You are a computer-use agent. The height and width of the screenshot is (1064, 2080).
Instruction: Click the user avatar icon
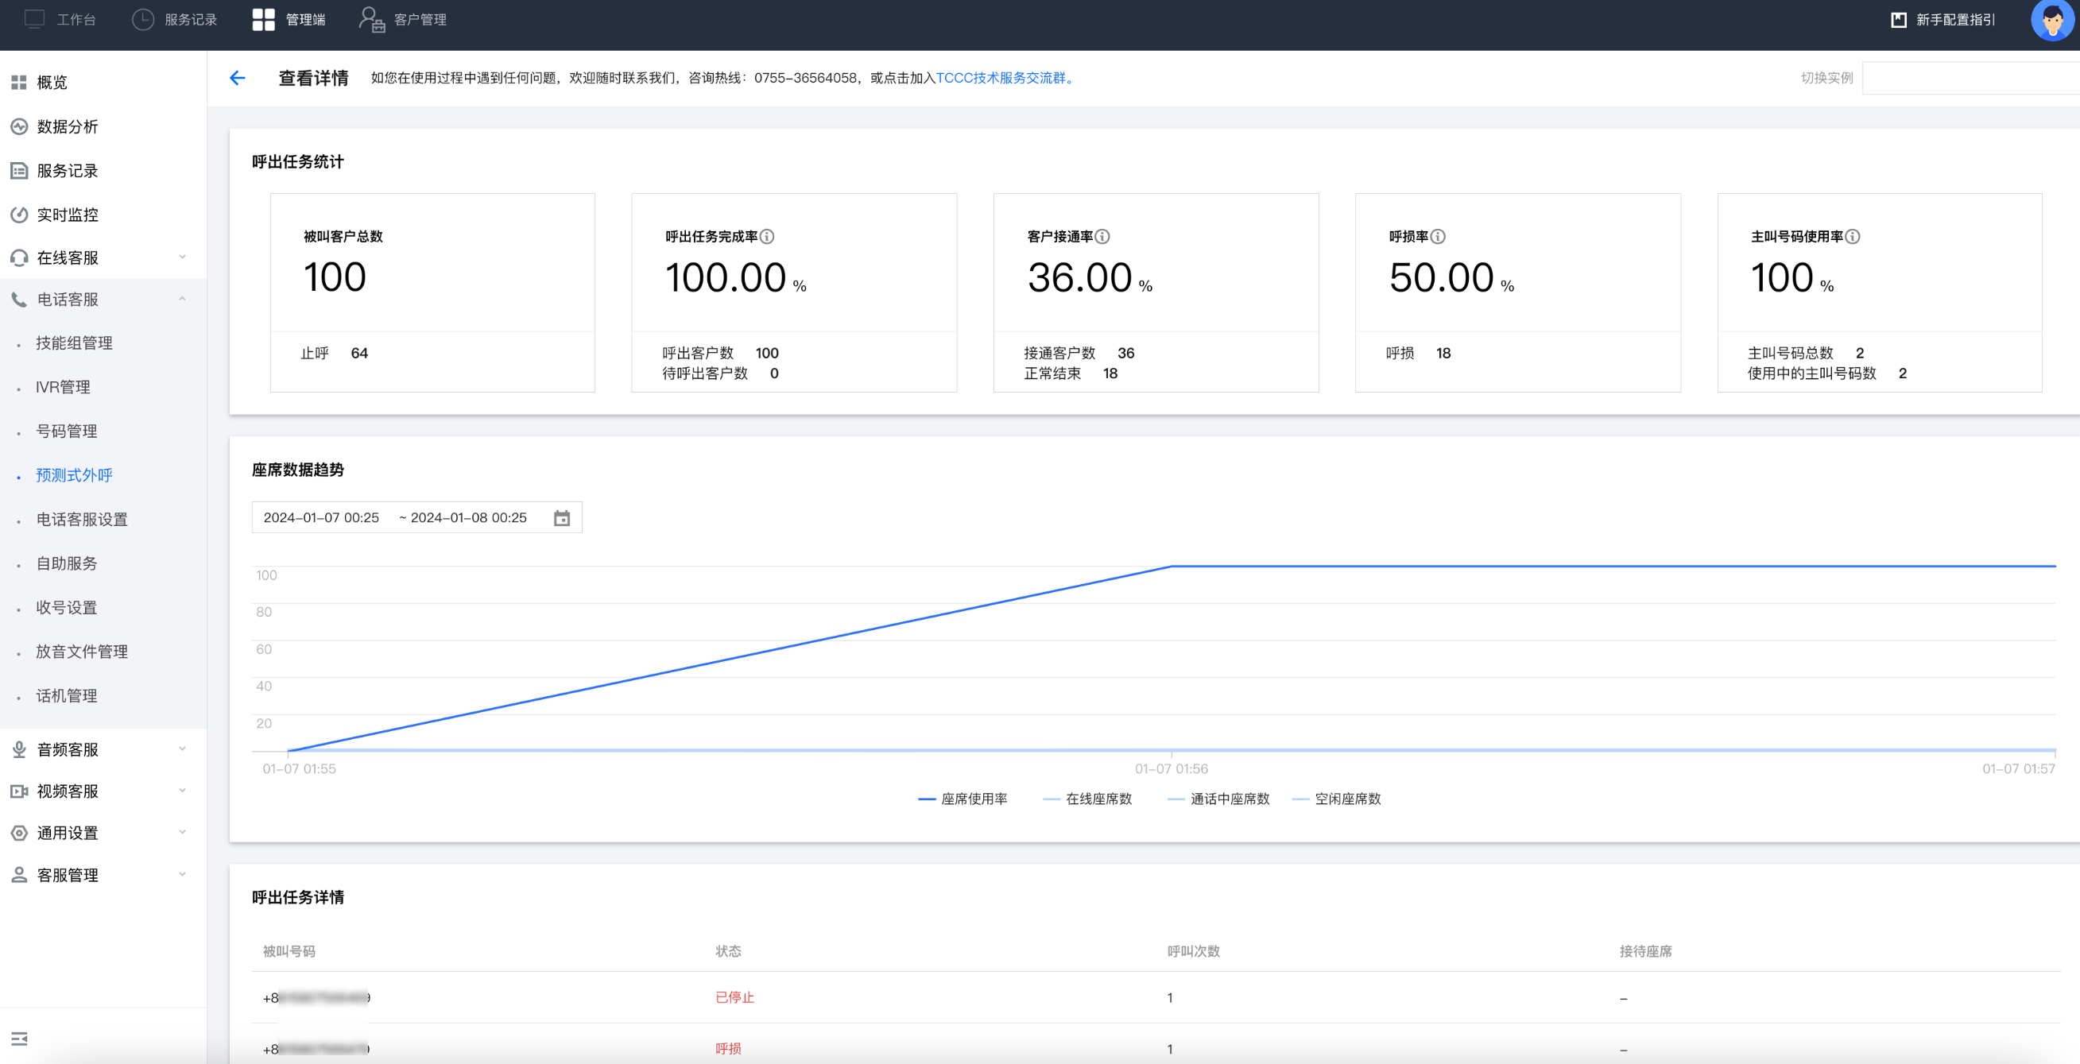(2051, 19)
